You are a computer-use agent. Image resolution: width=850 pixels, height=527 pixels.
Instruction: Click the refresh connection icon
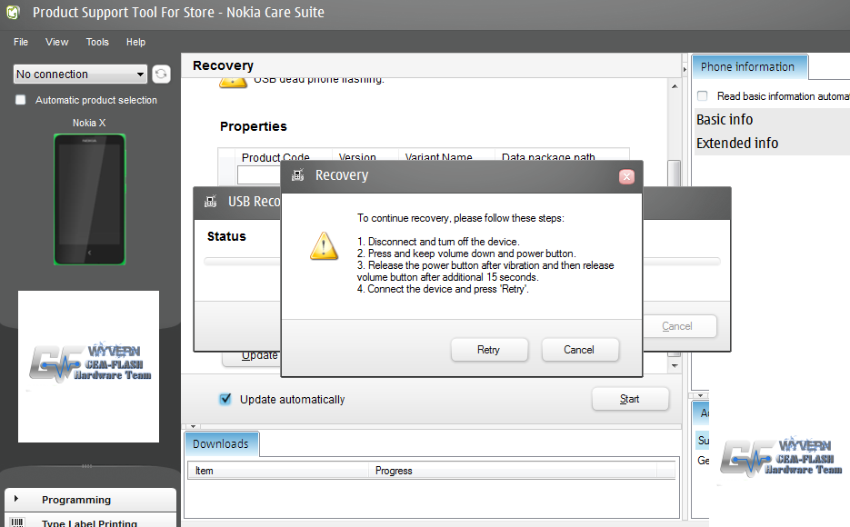click(161, 74)
